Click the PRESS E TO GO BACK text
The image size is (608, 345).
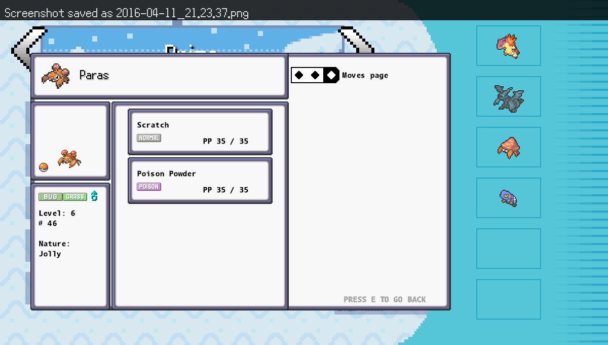tap(385, 299)
